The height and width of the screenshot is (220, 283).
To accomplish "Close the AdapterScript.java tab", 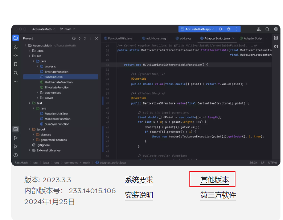I will 233,38.
